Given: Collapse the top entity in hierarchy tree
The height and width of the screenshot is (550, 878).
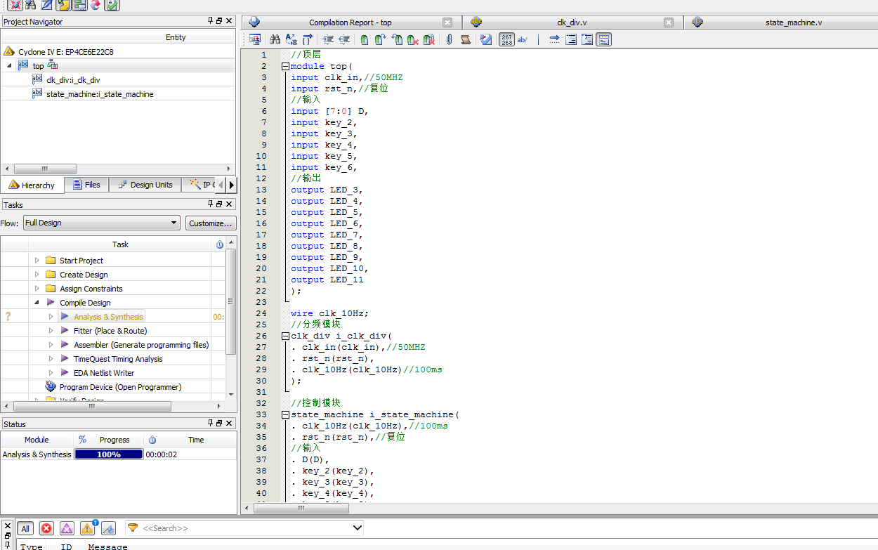Looking at the screenshot, I should (x=10, y=65).
